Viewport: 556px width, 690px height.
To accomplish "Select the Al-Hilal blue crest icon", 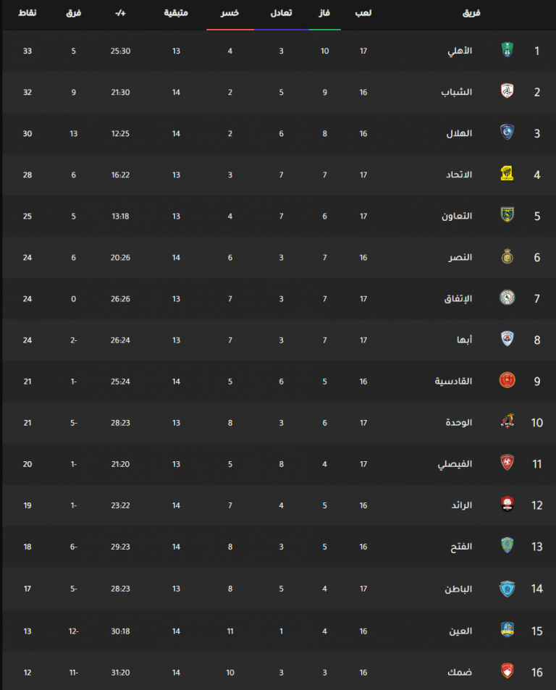I will pos(507,132).
